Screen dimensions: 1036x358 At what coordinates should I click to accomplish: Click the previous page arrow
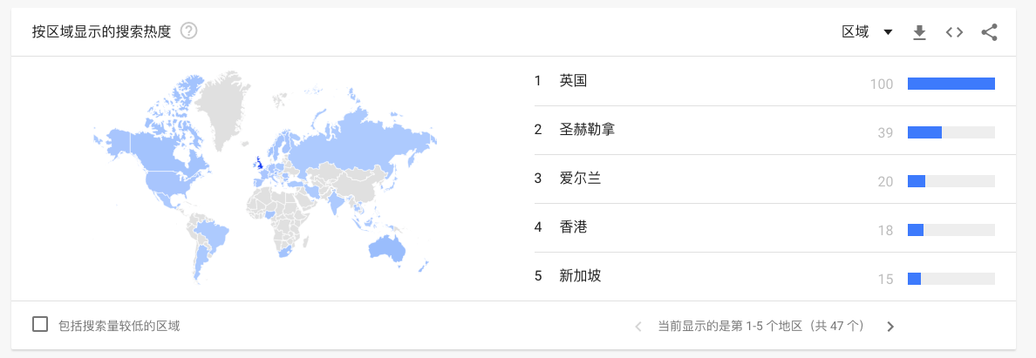(638, 327)
